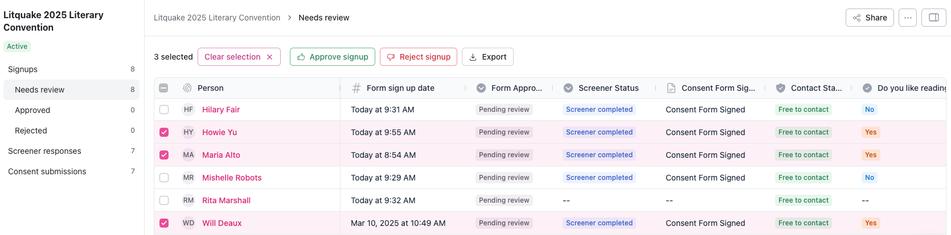Click the shield icon on the Contact Status column
Screen dimensions: 951x235
point(781,88)
